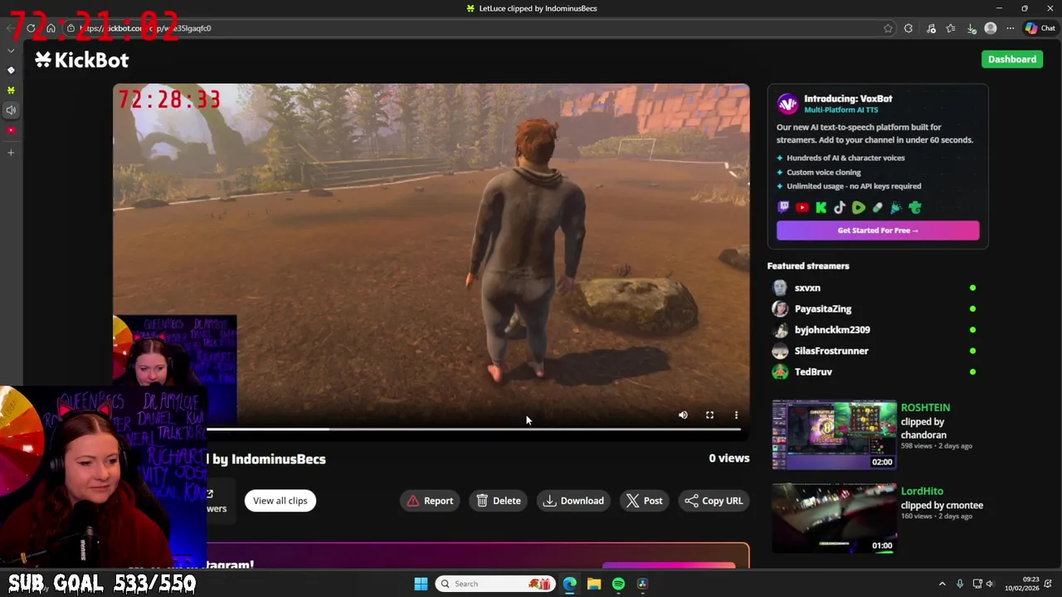Seek along the video progress bar
The height and width of the screenshot is (597, 1062).
[x=473, y=430]
